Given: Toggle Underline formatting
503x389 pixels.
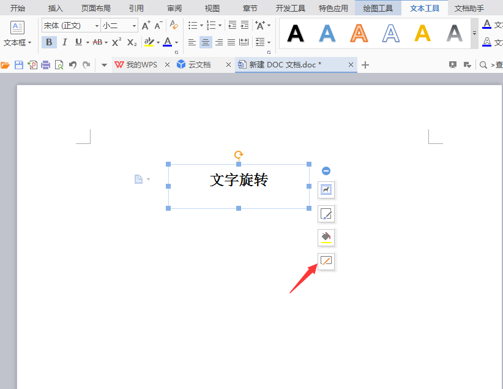Looking at the screenshot, I should pos(78,42).
